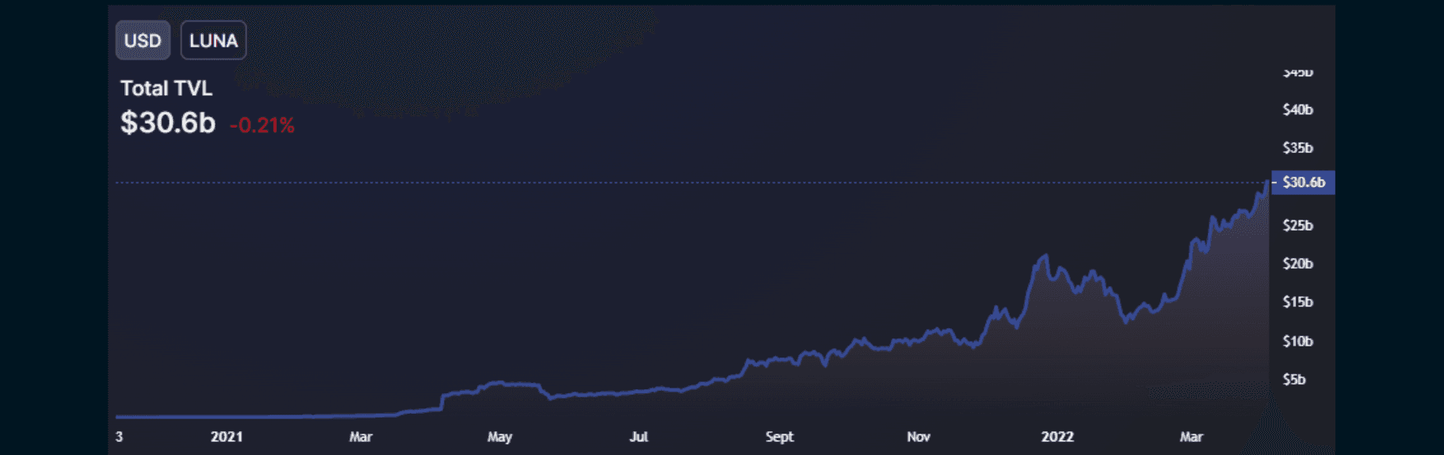Click the Sept timeline label

pos(779,437)
